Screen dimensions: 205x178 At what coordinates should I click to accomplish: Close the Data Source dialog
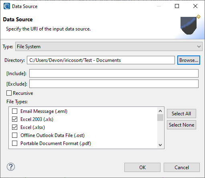point(195,6)
